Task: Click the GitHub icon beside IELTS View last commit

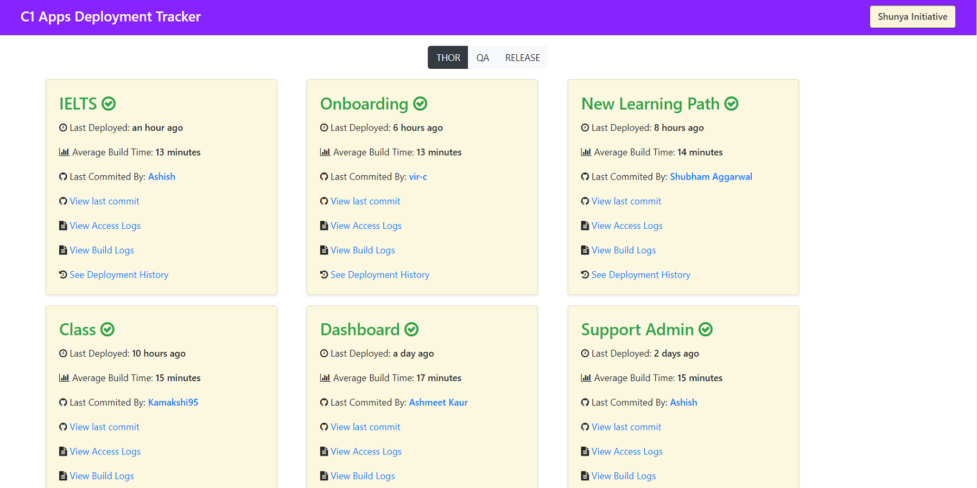Action: click(x=63, y=201)
